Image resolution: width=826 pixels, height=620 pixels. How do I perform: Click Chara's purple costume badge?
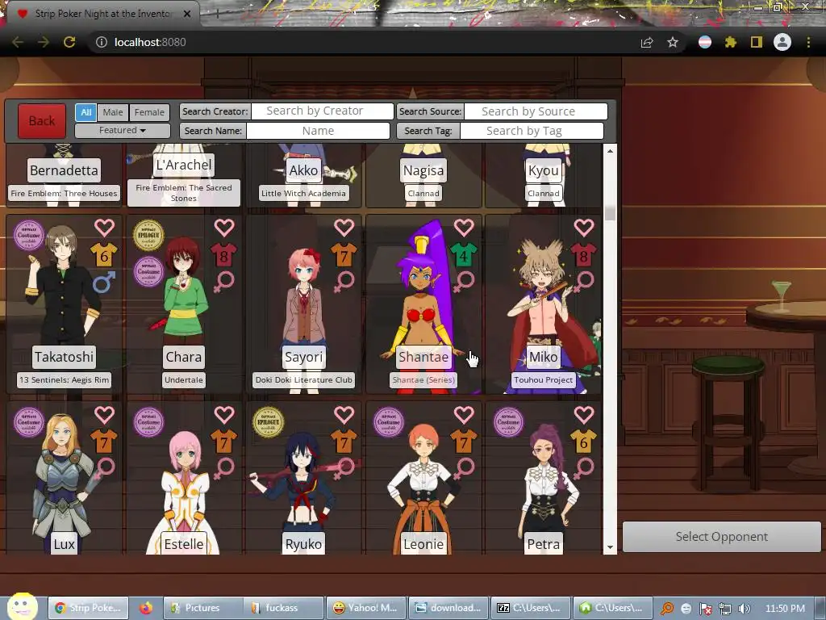click(x=148, y=271)
